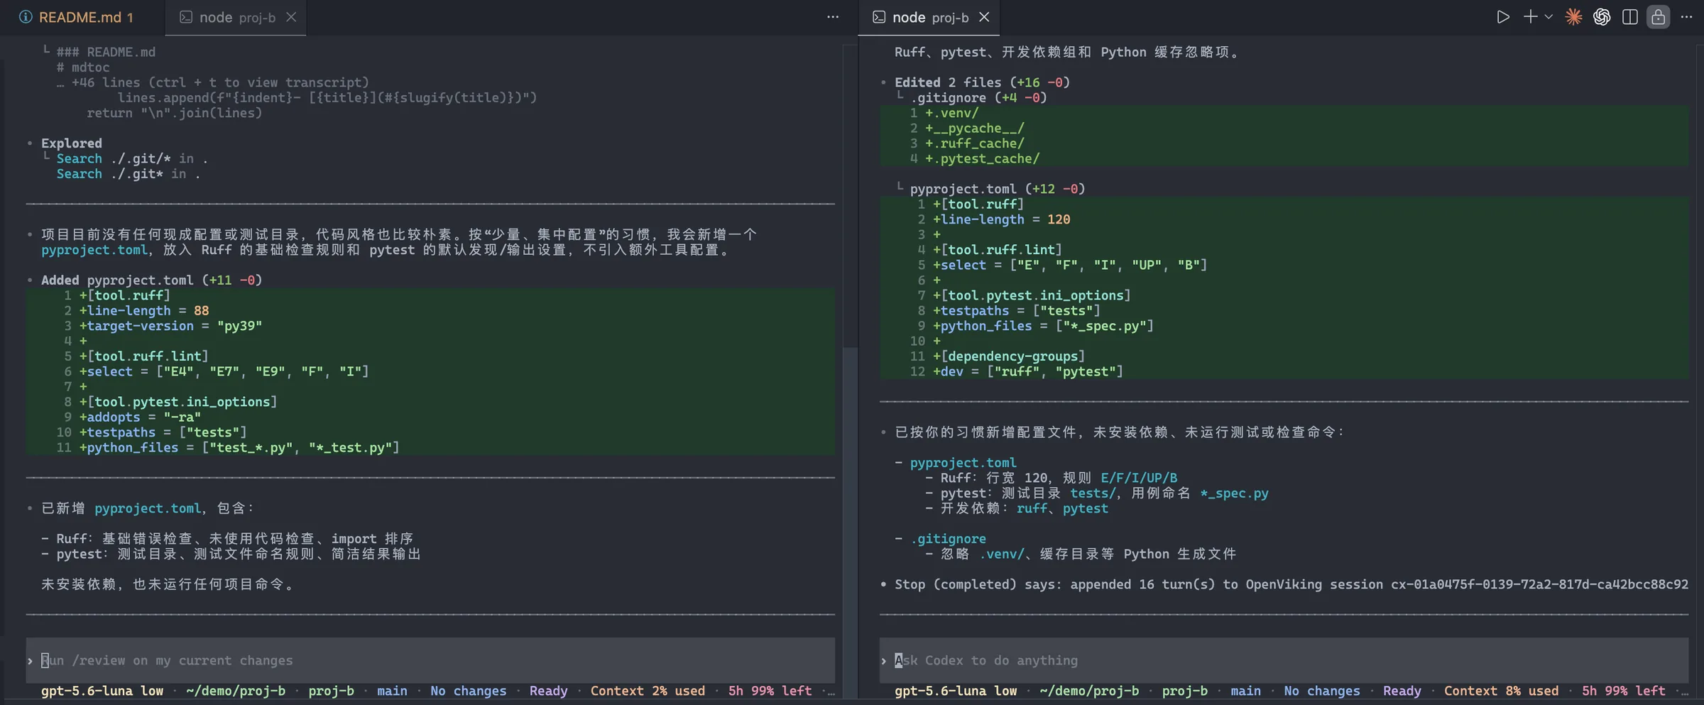This screenshot has width=1704, height=705.
Task: Click 'main' branch in right status line
Action: (1245, 691)
